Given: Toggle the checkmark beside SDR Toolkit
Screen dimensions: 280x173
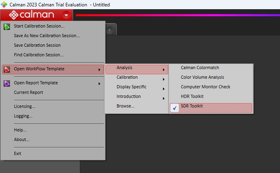Looking at the screenshot, I should coord(175,108).
